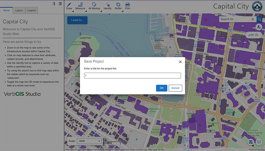Viewport: 265px width, 151px height.
Task: Expand the Buffer tool dropdown arrow
Action: [122, 11]
